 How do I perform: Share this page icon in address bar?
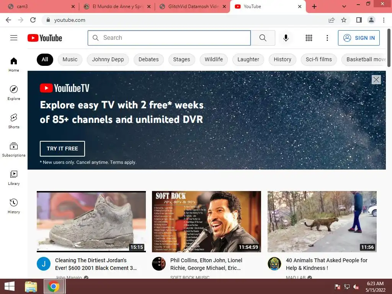pos(332,20)
